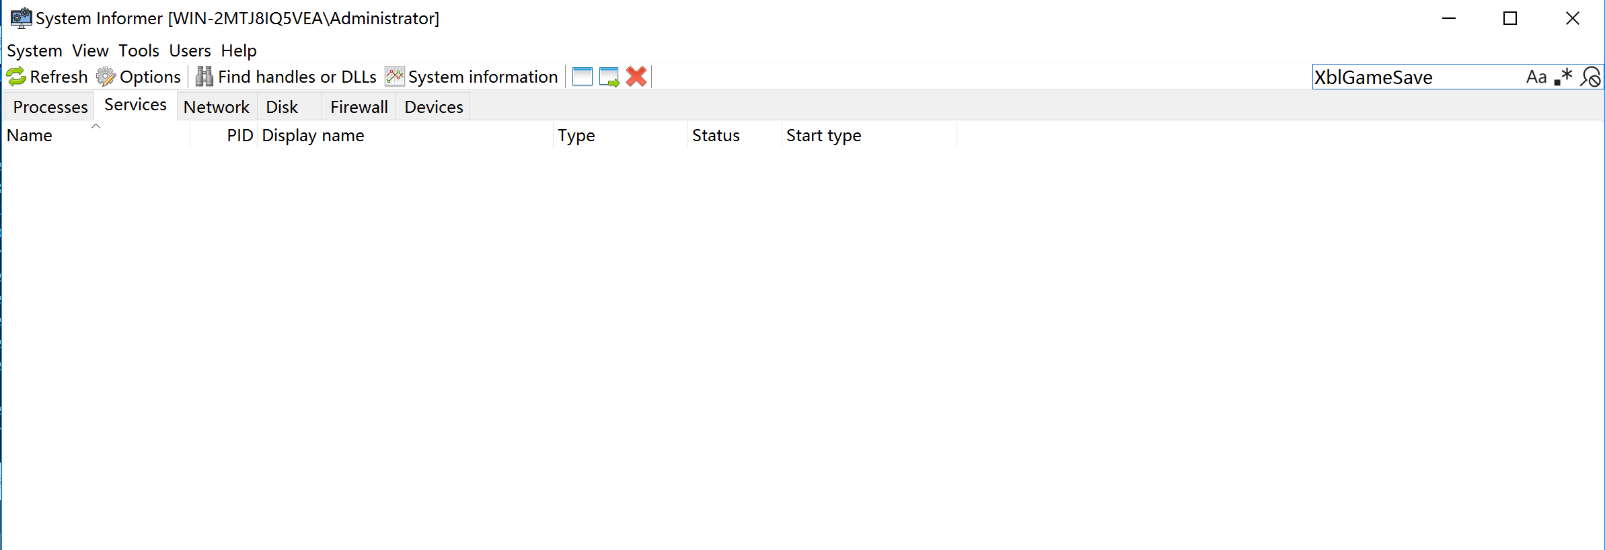Image resolution: width=1605 pixels, height=550 pixels.
Task: Click the Refresh toolbar button
Action: tap(48, 77)
